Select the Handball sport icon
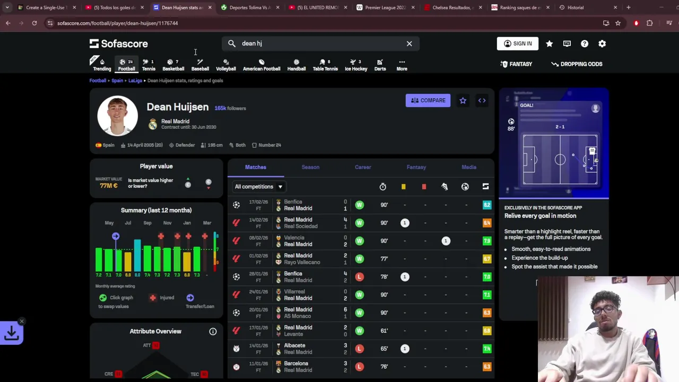 297,65
